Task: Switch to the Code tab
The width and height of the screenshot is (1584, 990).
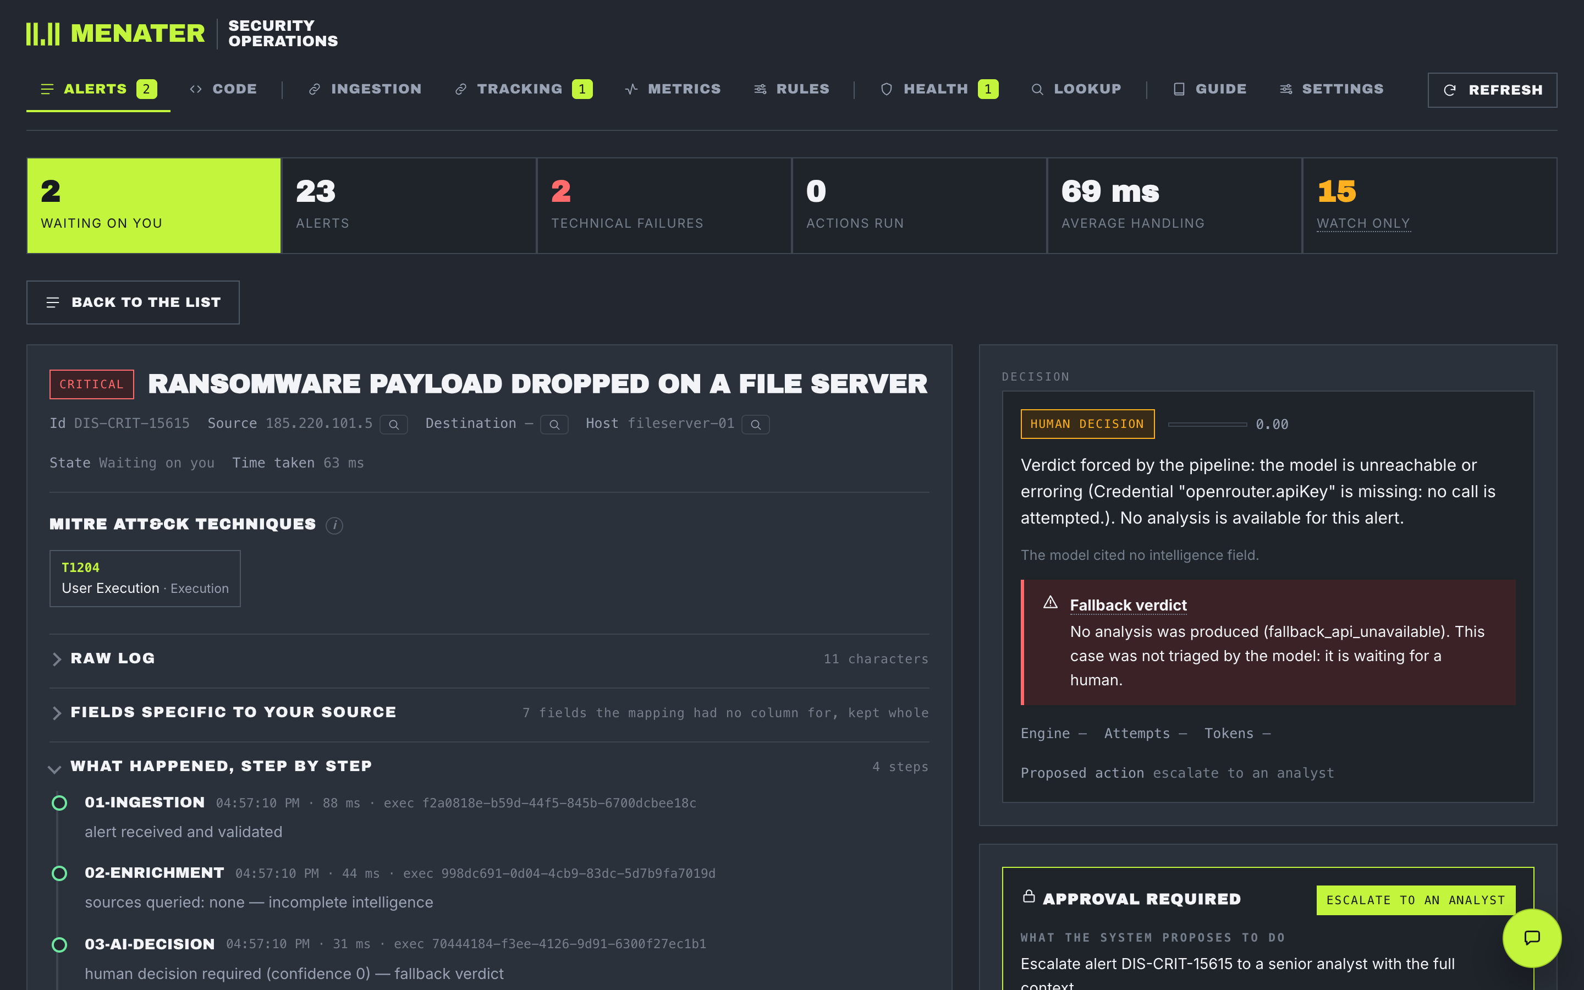Action: [223, 89]
